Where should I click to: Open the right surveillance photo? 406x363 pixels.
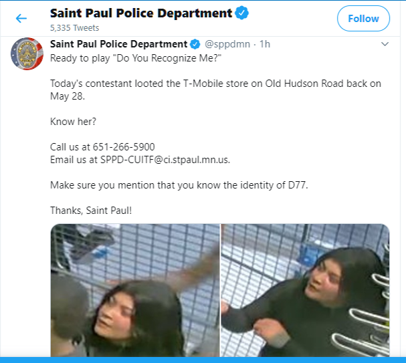(305, 290)
